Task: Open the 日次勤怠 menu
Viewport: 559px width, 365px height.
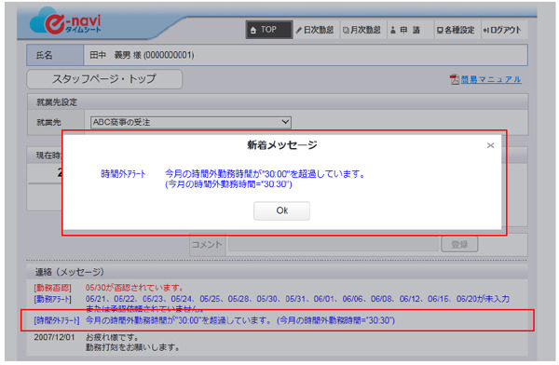Action: (315, 30)
